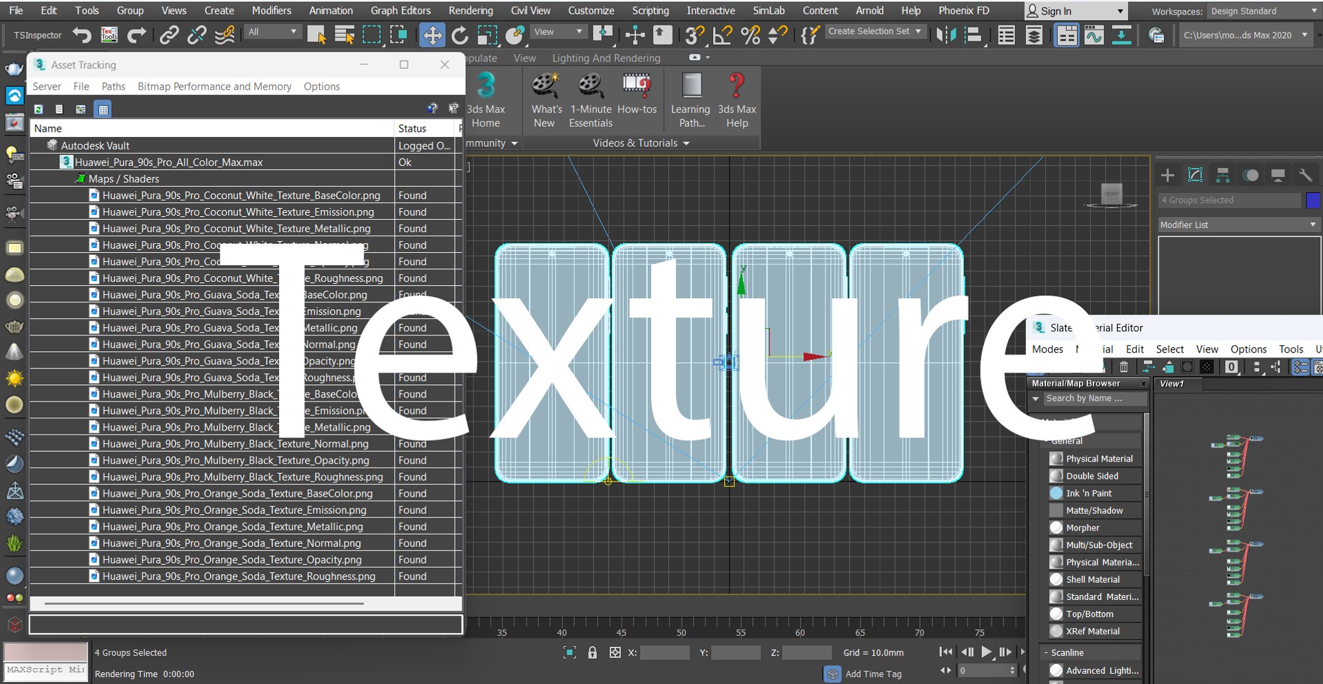
Task: Open the Modifiers menu
Action: pos(271,10)
